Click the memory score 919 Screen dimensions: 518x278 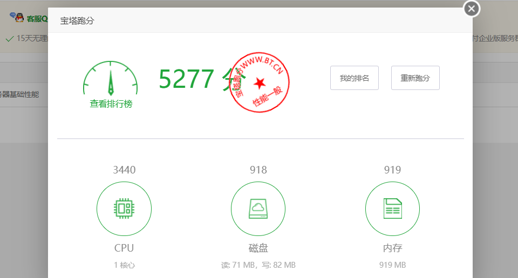pyautogui.click(x=392, y=170)
